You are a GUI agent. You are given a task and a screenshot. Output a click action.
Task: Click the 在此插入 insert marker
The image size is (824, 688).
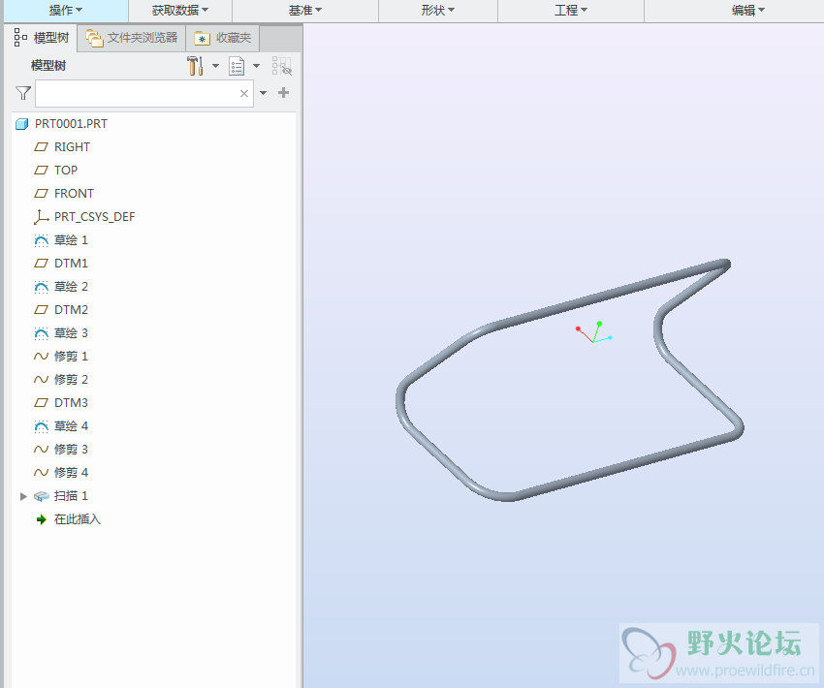78,518
